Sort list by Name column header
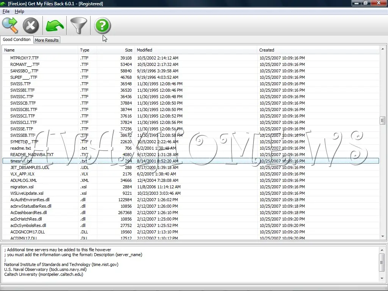Viewport: 388px width, 291px height. [x=40, y=50]
